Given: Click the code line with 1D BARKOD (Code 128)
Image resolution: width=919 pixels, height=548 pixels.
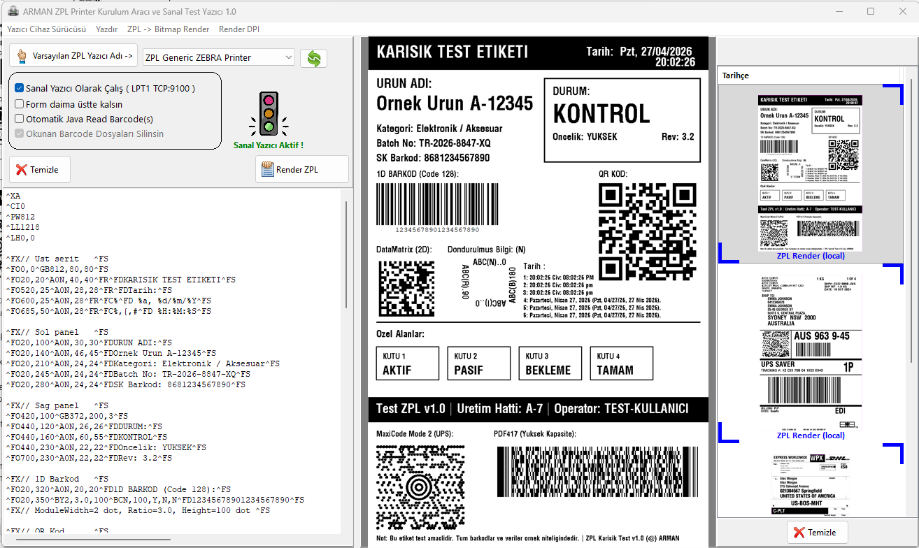Looking at the screenshot, I should tap(118, 489).
